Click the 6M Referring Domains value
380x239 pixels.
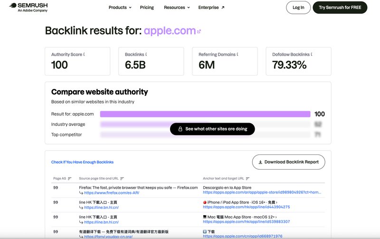coord(207,65)
